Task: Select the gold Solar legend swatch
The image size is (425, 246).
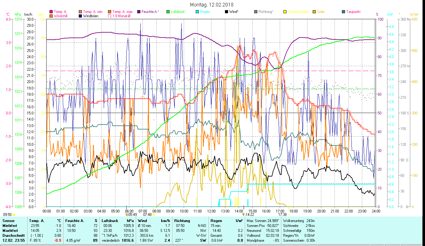Action: [314, 12]
